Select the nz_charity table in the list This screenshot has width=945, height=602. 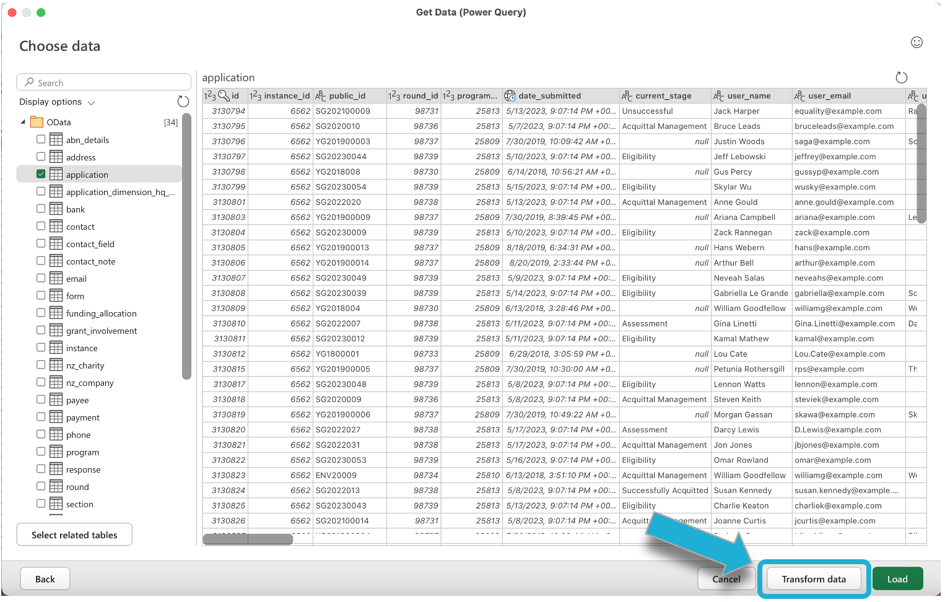(x=85, y=365)
